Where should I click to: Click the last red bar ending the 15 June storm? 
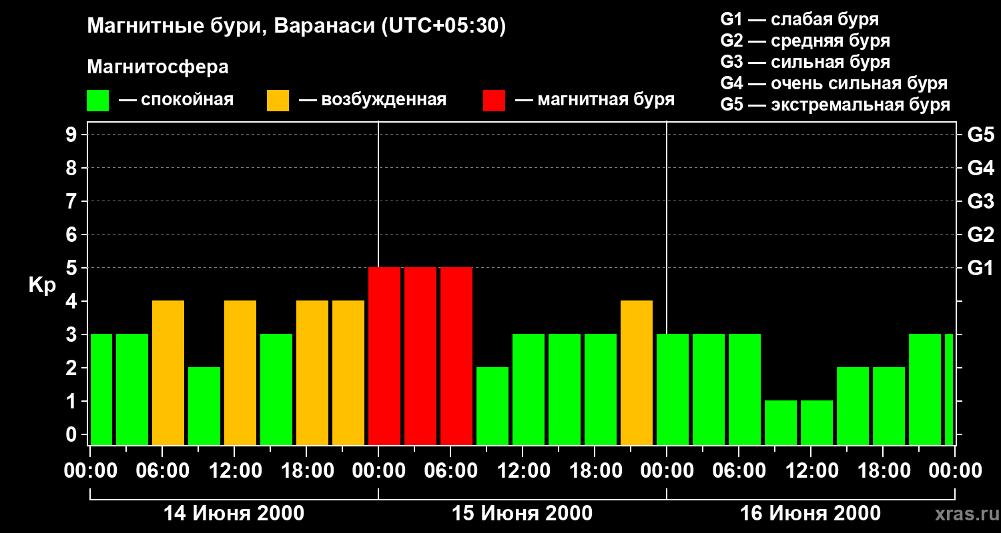[456, 356]
